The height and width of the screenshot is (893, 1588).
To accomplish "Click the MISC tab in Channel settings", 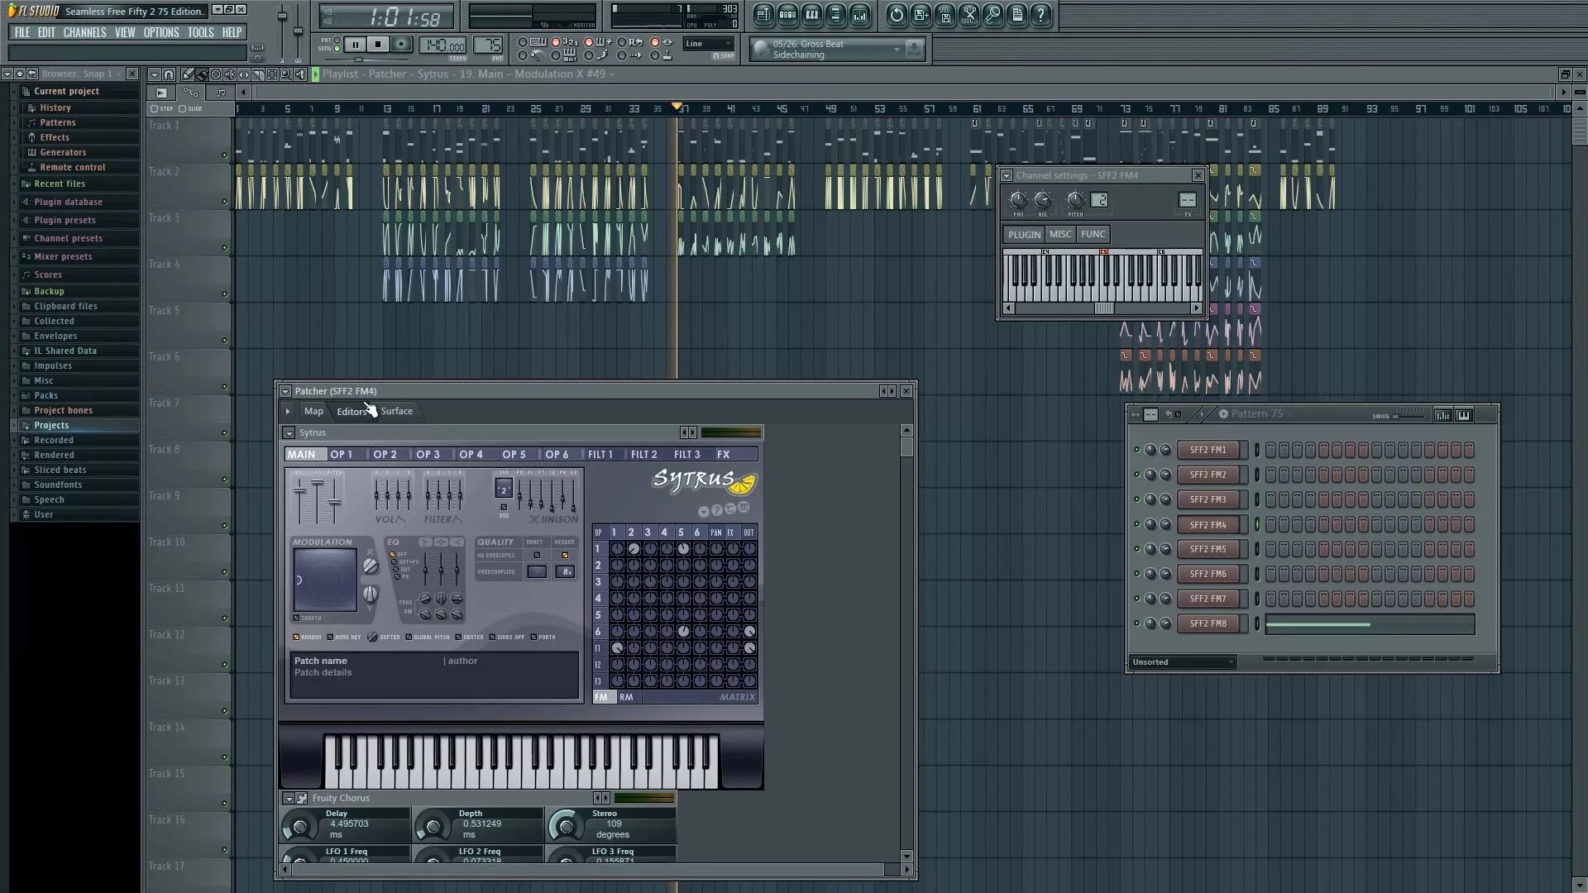I will point(1059,235).
